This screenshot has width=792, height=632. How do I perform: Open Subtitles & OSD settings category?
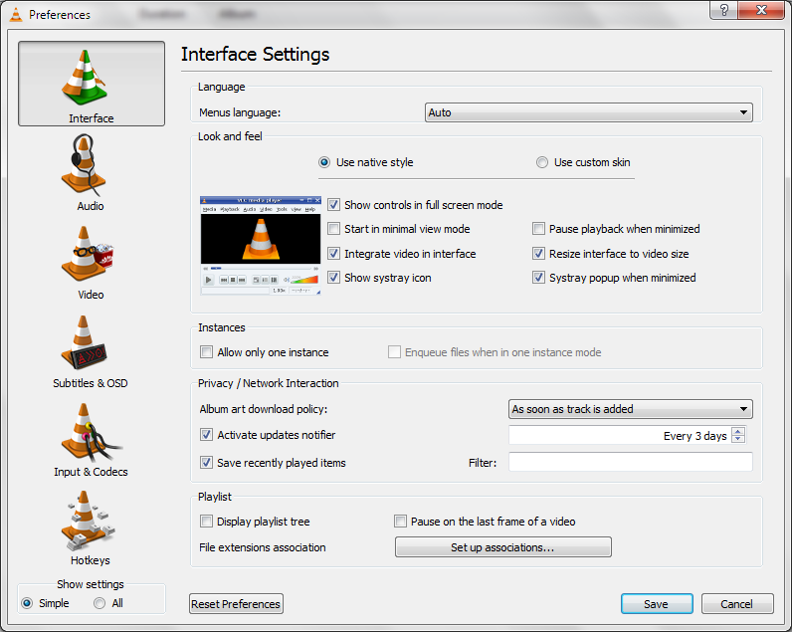[91, 349]
